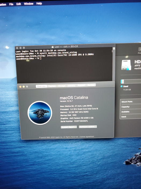Click the 'Last login: Tue Oct 20' line
Viewport: 141px width, 189px height.
(41, 51)
